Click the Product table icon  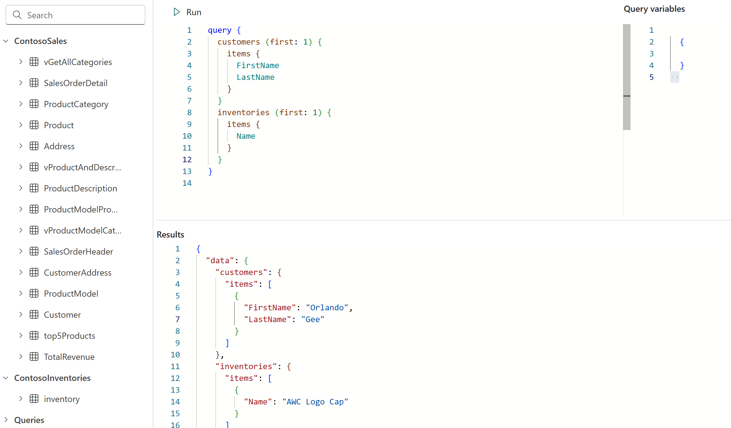coord(34,125)
